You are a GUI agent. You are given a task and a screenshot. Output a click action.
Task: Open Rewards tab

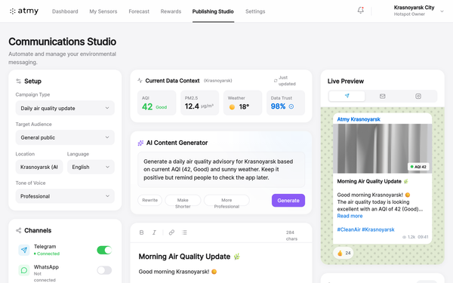click(x=171, y=11)
